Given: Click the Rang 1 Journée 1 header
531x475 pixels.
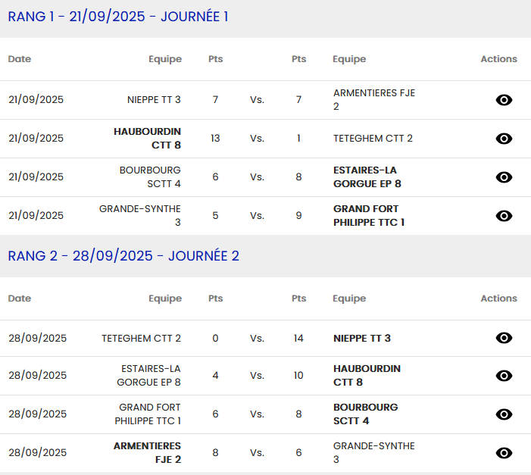Looking at the screenshot, I should [x=118, y=17].
